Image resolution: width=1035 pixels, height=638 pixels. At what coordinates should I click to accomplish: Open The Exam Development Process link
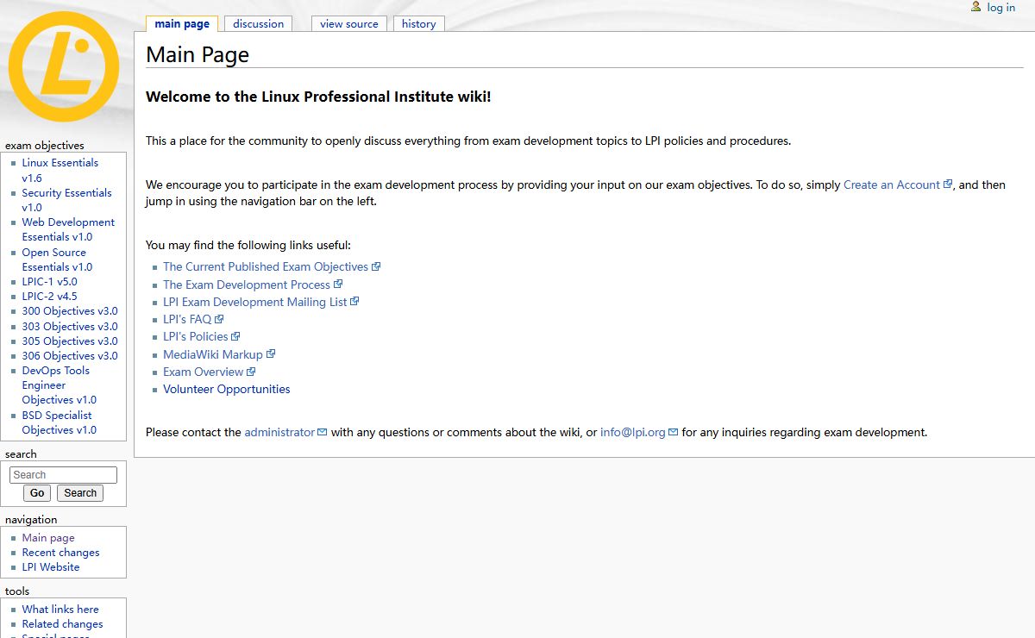(x=247, y=285)
